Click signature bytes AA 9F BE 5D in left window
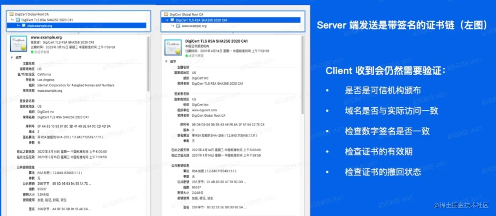Image resolution: width=496 pixels, height=216 pixels. 64,208
